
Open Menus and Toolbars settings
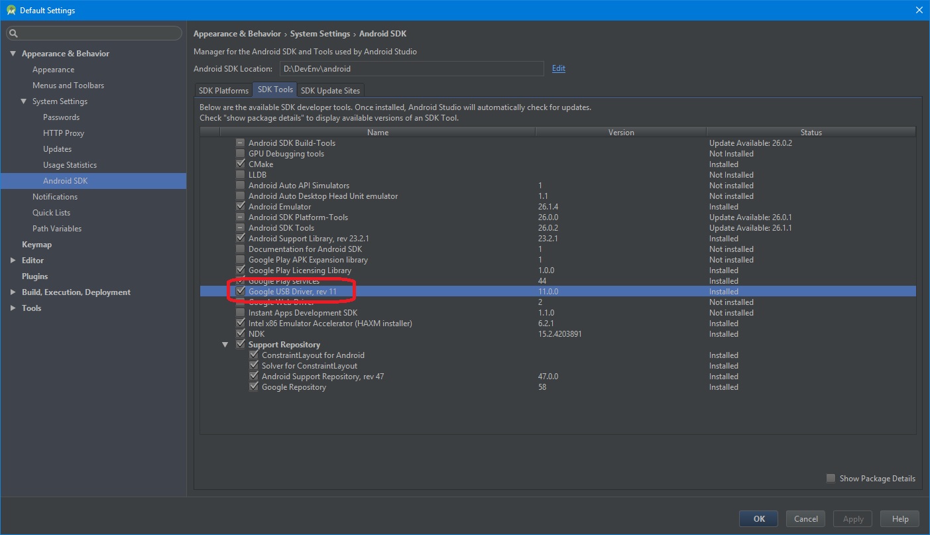(68, 86)
